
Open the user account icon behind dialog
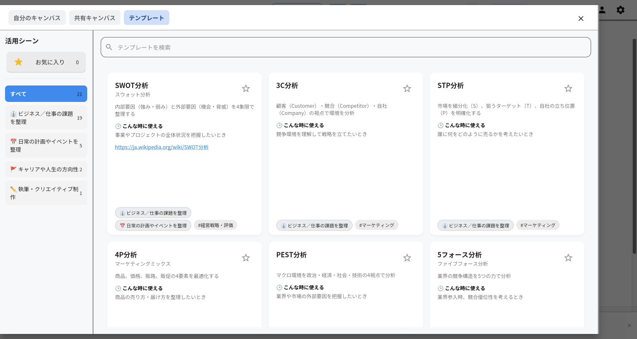(x=602, y=10)
